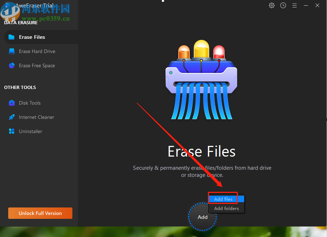Click the Erase Files folder icon
Screen dimensions: 327x237
pyautogui.click(x=11, y=37)
